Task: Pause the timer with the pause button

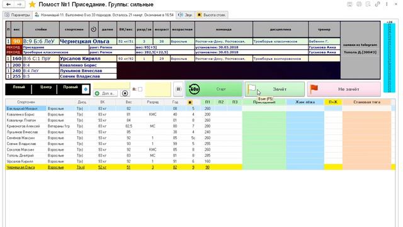Action: (x=178, y=89)
